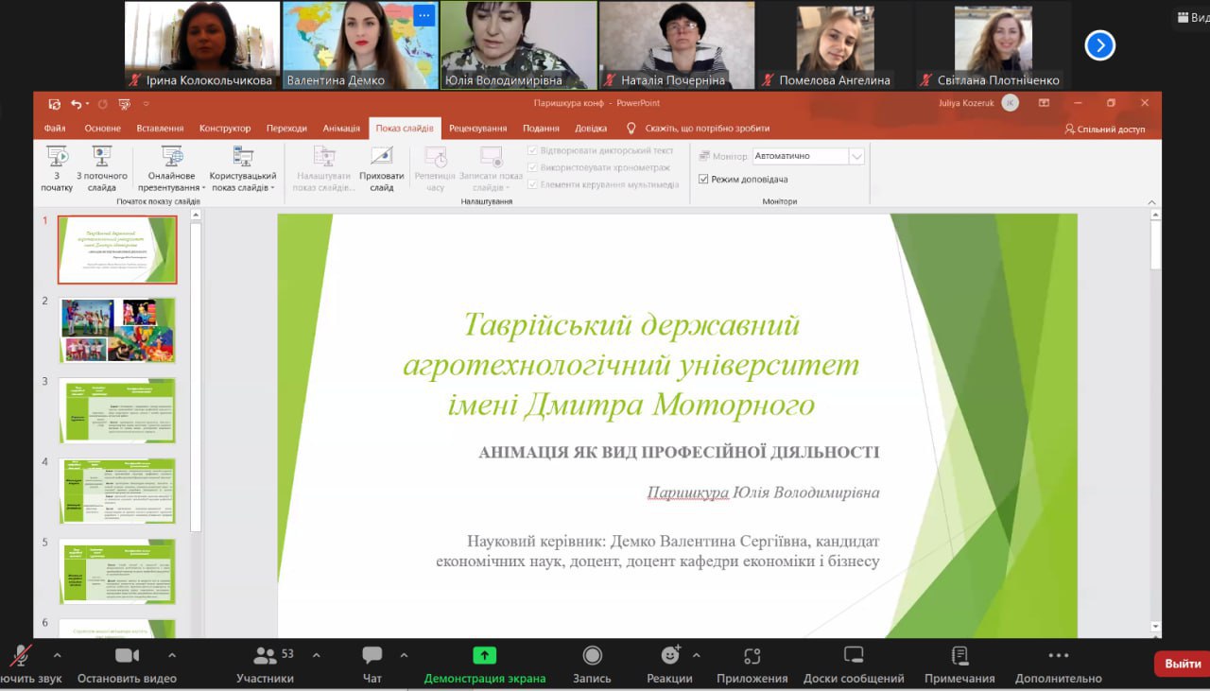This screenshot has width=1210, height=691.
Task: Open Zoom Приложения apps
Action: [x=752, y=664]
